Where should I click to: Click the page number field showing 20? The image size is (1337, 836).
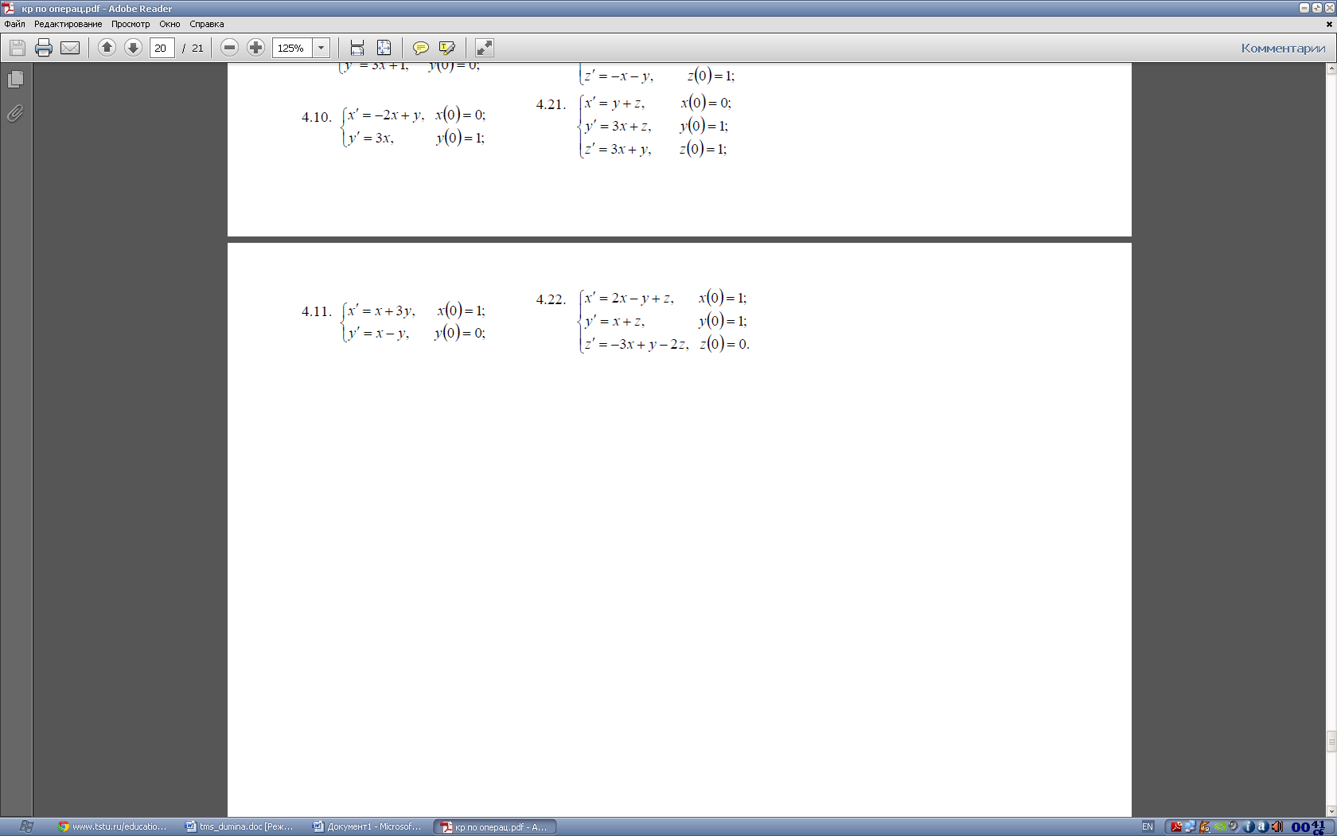[162, 48]
